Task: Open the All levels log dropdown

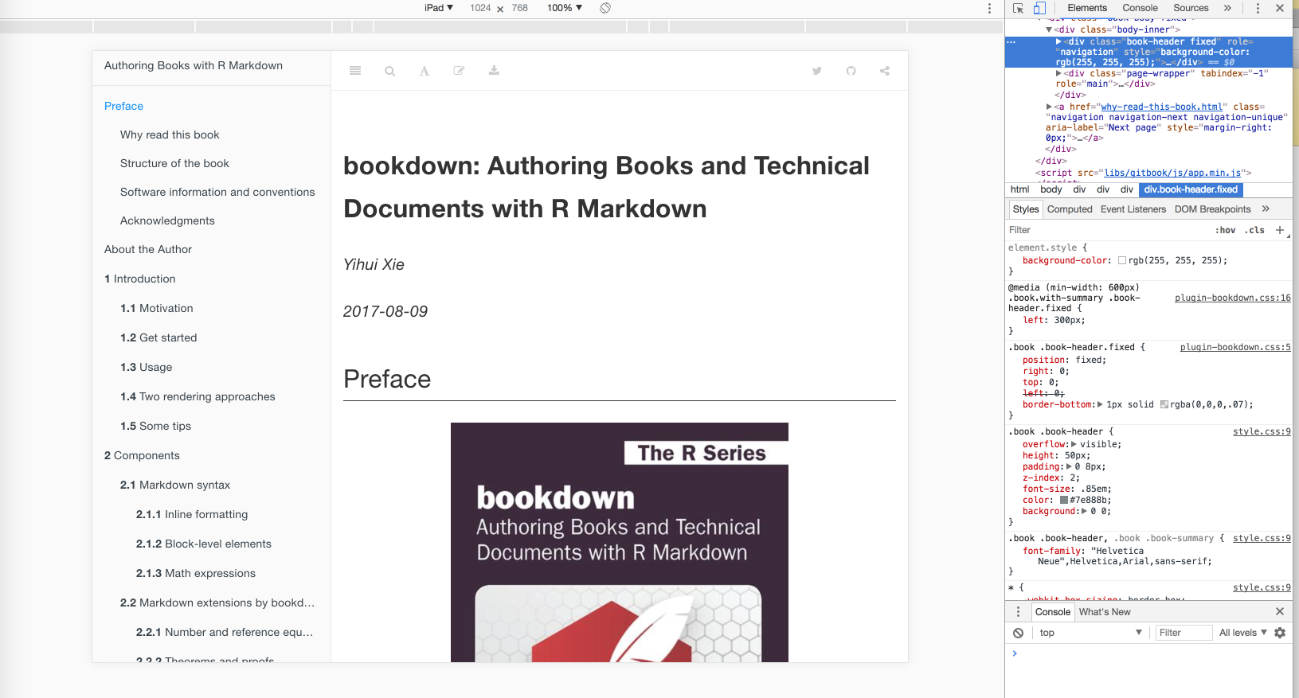Action: coord(1242,633)
